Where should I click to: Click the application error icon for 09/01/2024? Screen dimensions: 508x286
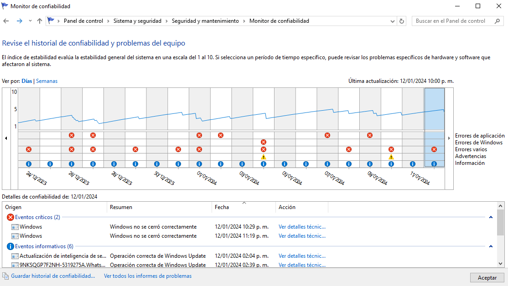point(370,135)
